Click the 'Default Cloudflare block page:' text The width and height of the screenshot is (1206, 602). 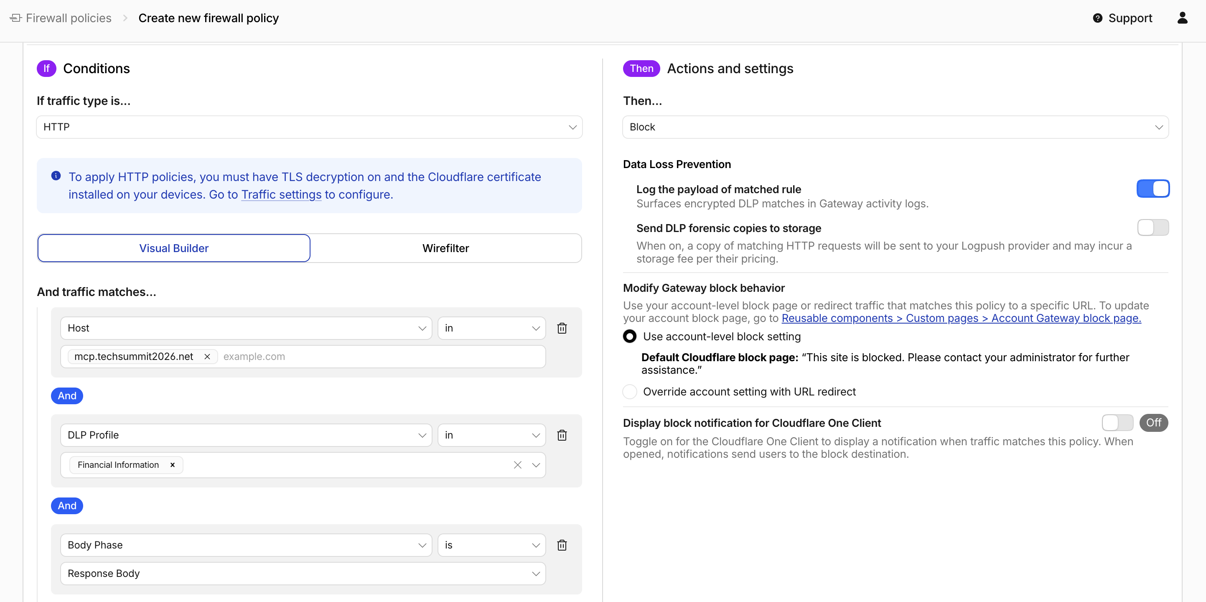[719, 357]
